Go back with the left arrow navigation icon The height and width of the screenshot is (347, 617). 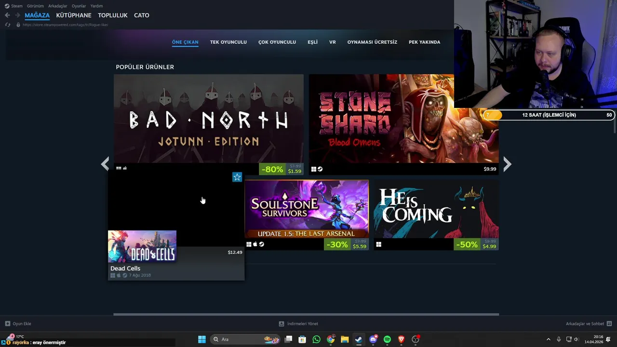pyautogui.click(x=7, y=15)
